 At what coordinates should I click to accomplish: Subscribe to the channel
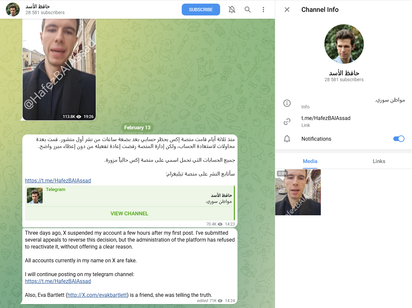coord(201,10)
